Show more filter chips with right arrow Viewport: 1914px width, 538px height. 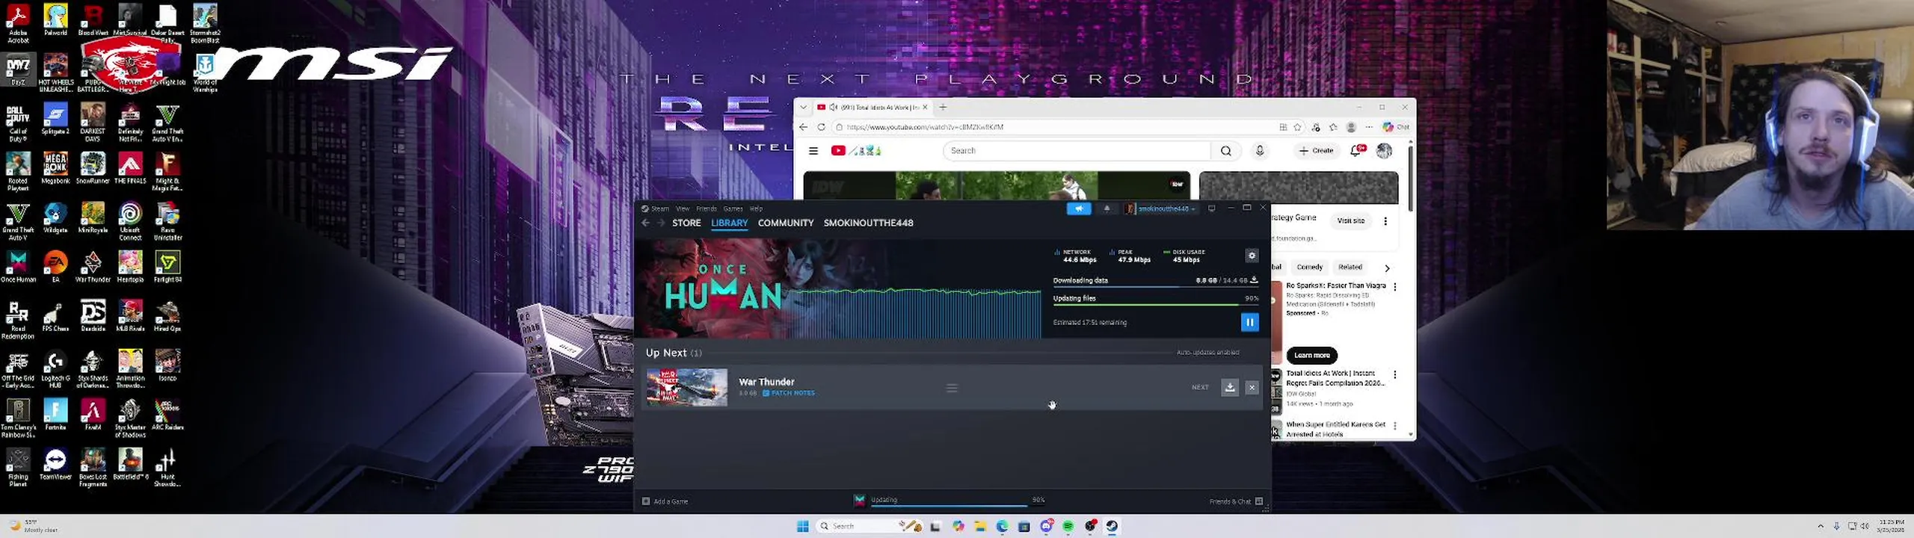coord(1387,268)
